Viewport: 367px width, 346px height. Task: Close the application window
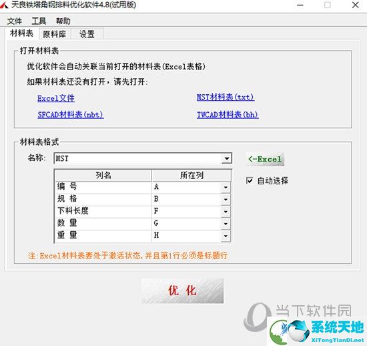point(355,5)
